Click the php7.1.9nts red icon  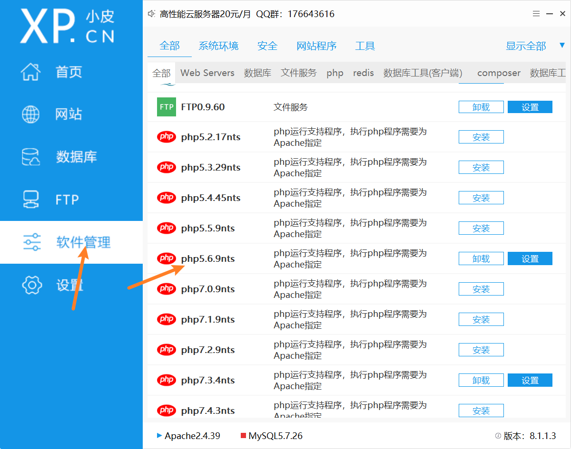(167, 319)
